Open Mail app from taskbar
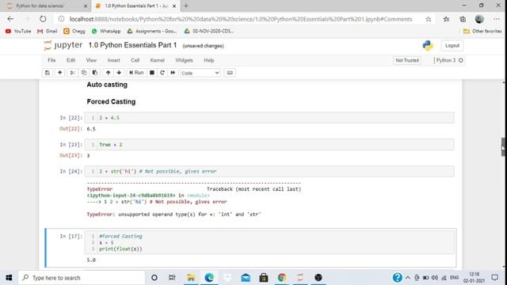 246,278
